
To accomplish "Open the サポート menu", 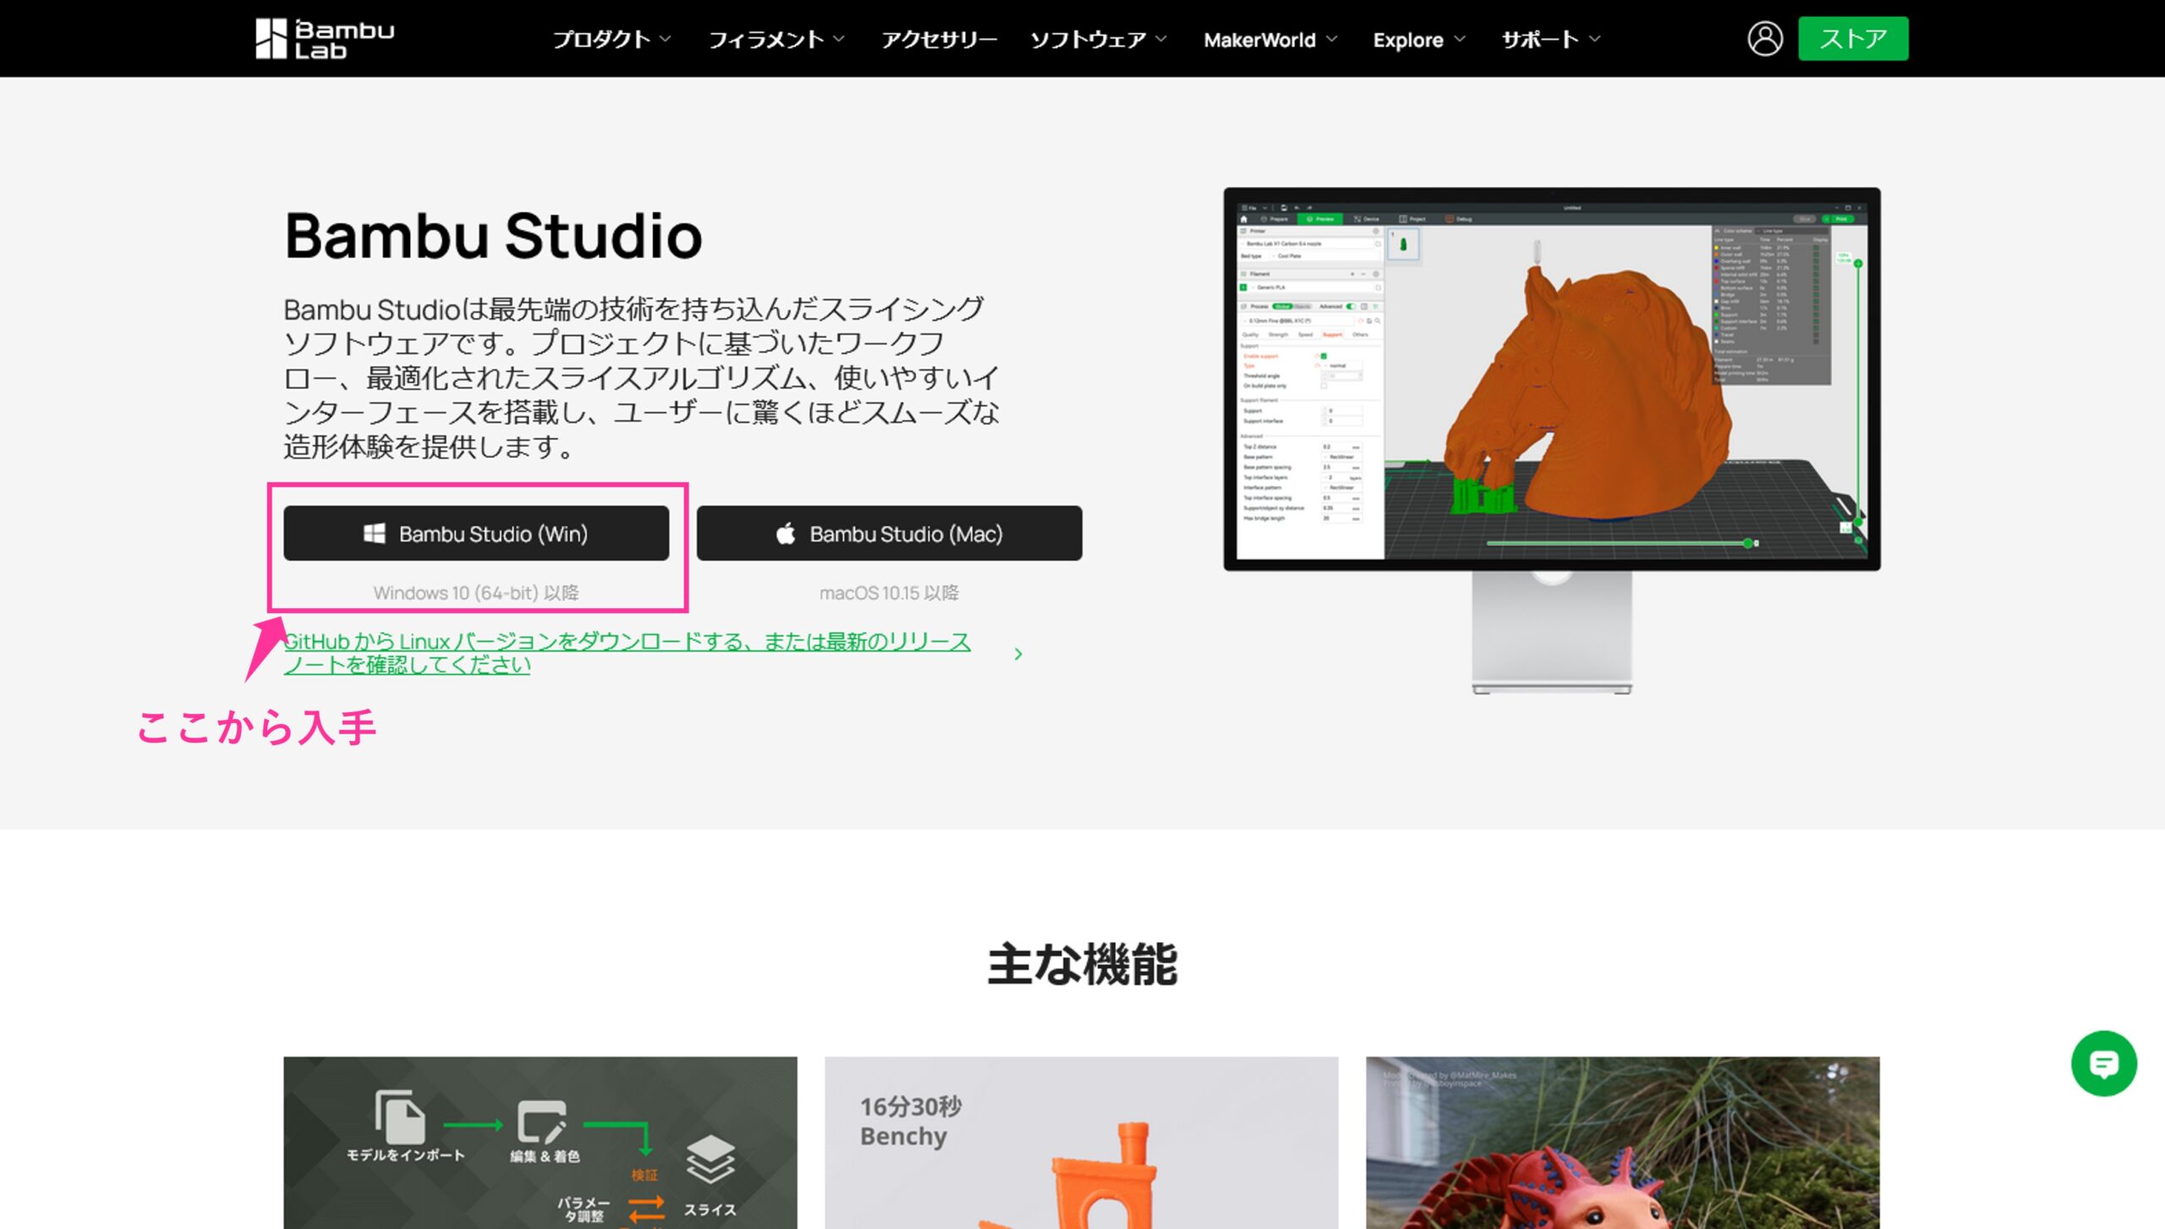I will click(x=1550, y=40).
